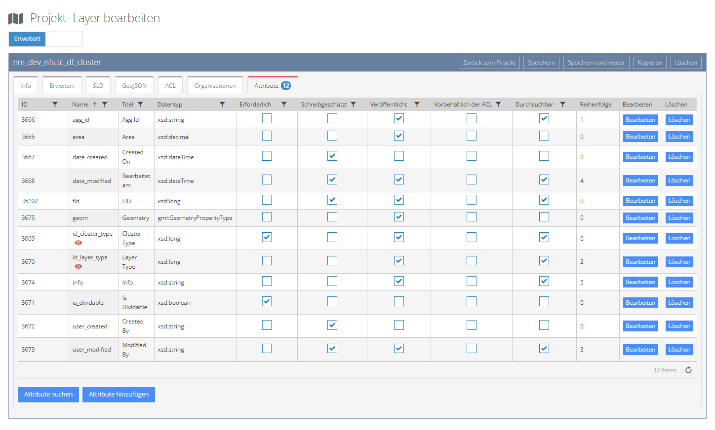This screenshot has height=430, width=715.
Task: Open the Name column filter icon
Action: (105, 105)
